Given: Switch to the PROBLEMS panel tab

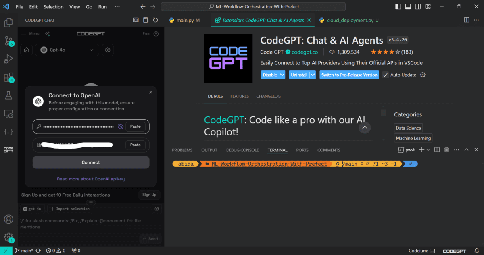Looking at the screenshot, I should click(x=182, y=150).
